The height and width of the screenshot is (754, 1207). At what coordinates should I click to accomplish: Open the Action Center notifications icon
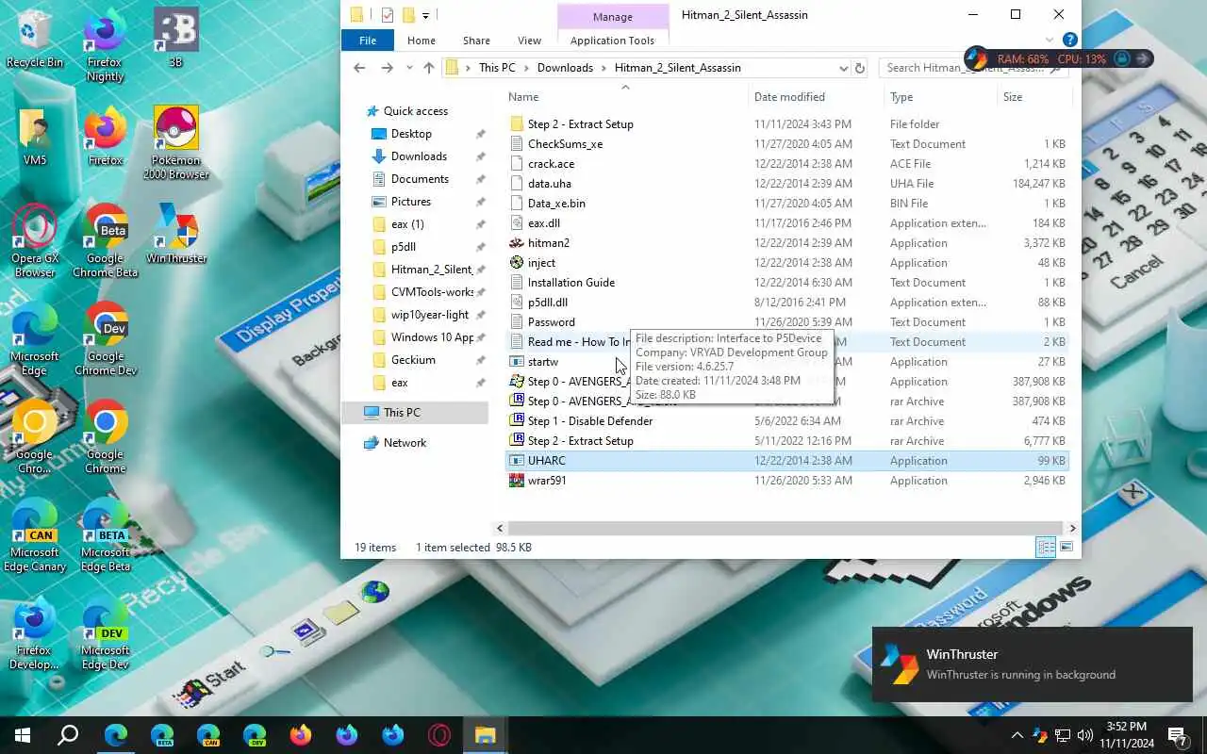(1177, 735)
